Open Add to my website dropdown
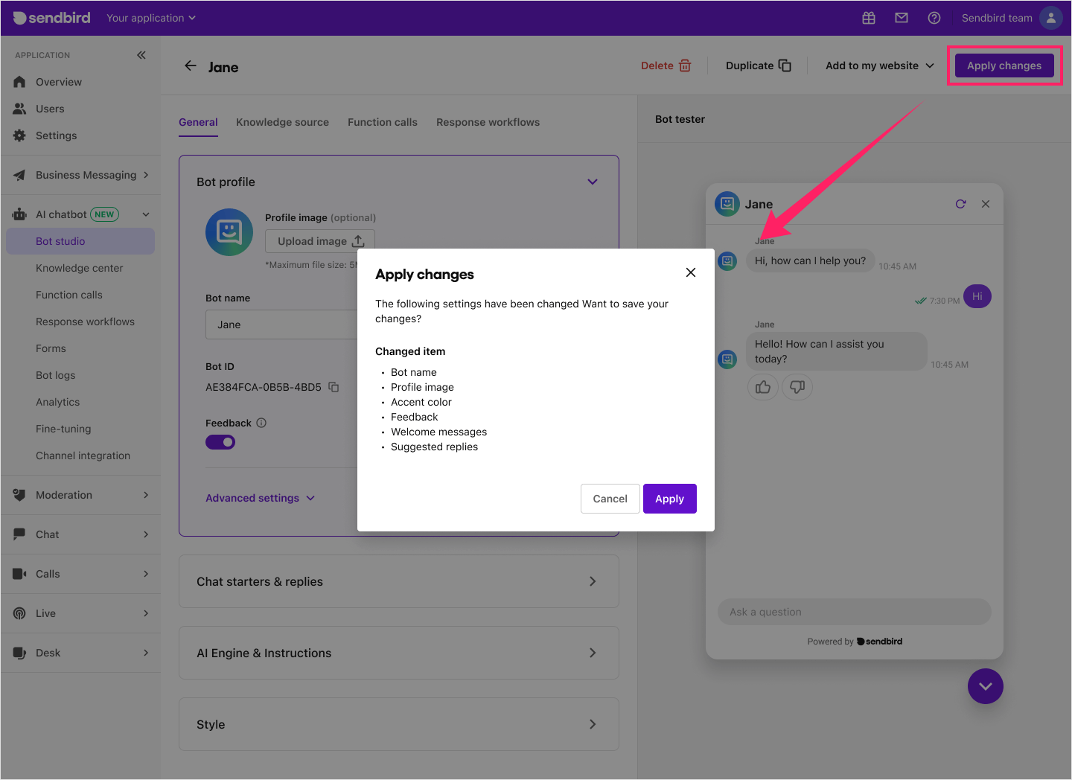Image resolution: width=1072 pixels, height=780 pixels. coord(880,65)
